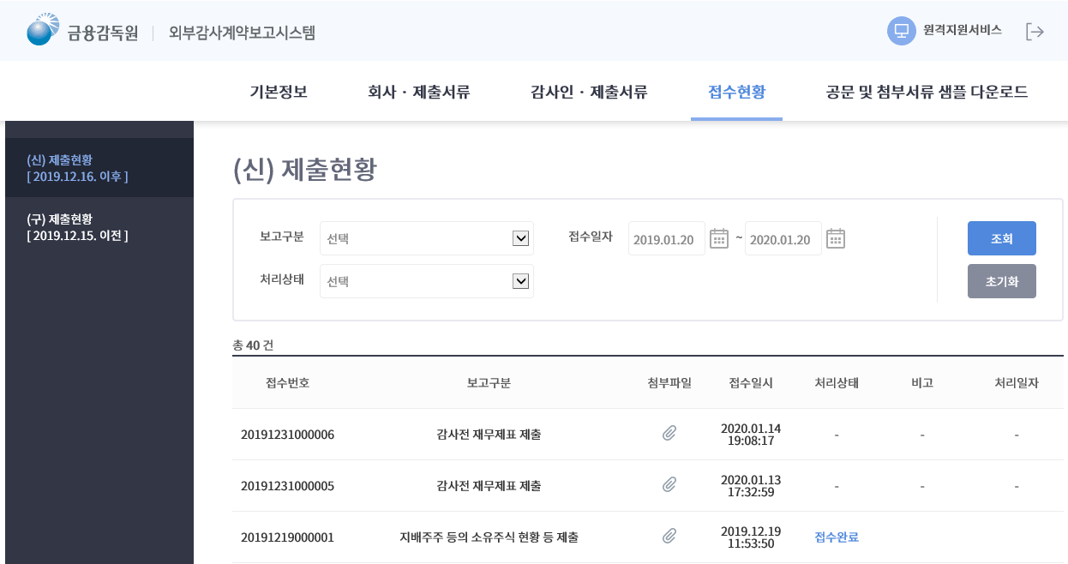1068x564 pixels.
Task: Click the start date field 2019.01.20
Action: [x=666, y=239]
